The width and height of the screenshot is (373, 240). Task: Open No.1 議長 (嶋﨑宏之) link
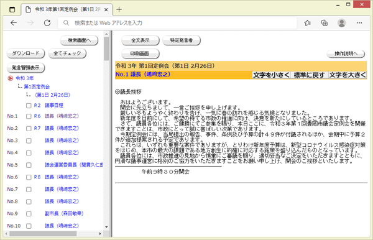coord(62,116)
